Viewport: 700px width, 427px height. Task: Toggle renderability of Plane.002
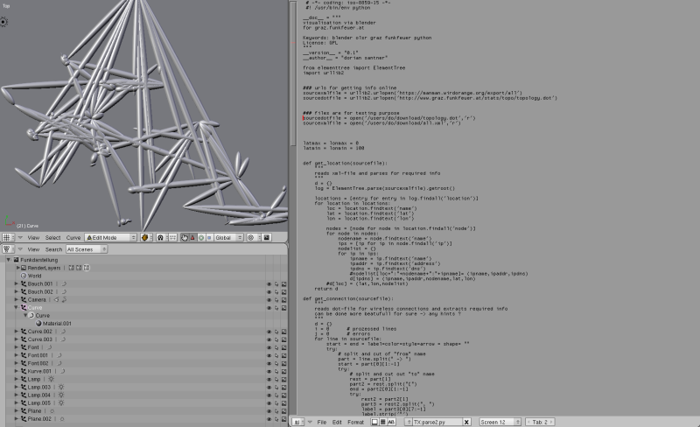point(283,419)
